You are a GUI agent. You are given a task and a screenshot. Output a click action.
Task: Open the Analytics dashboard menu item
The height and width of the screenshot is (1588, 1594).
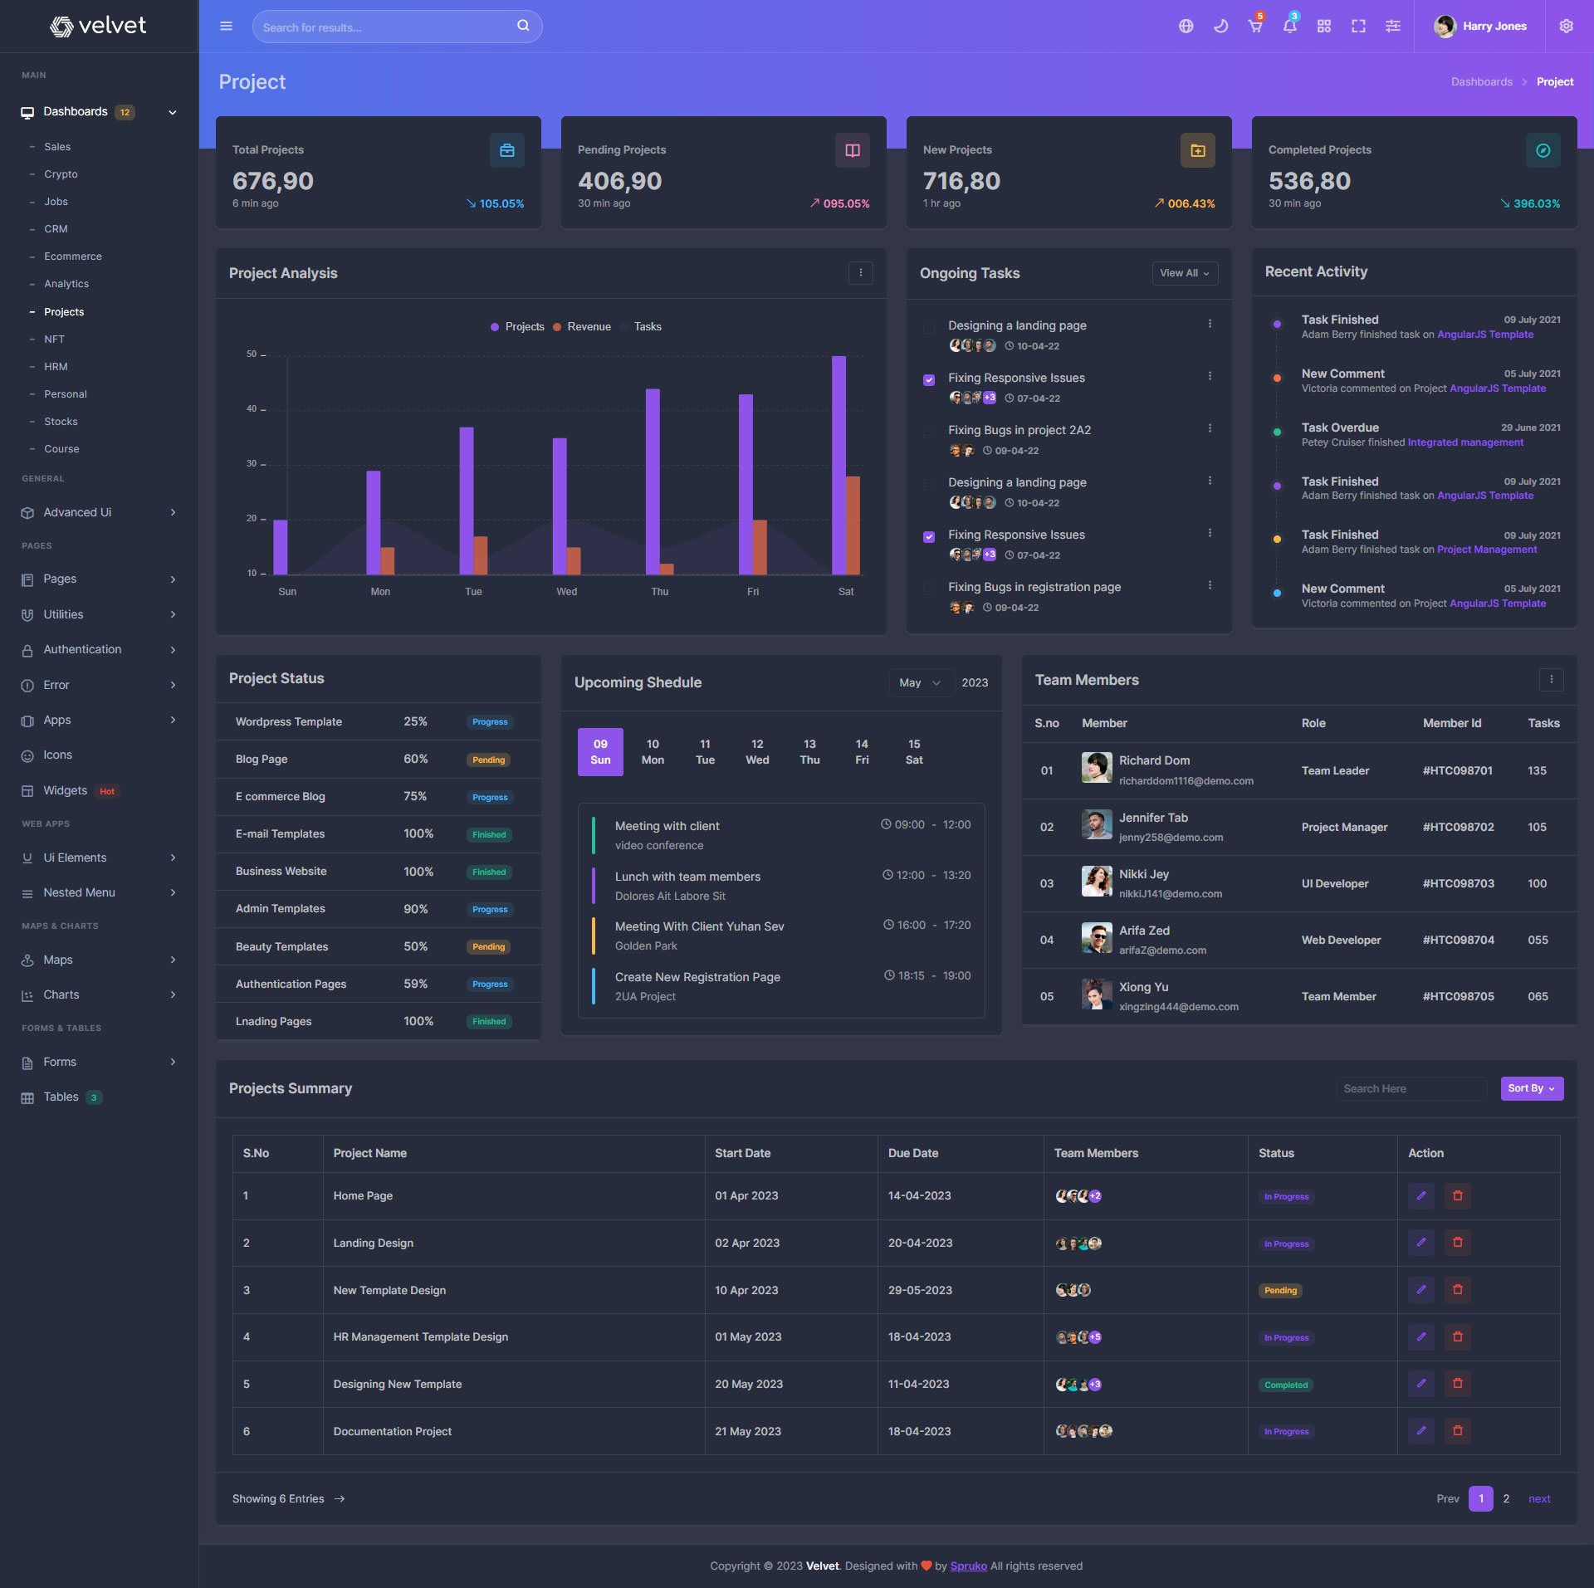(x=66, y=284)
